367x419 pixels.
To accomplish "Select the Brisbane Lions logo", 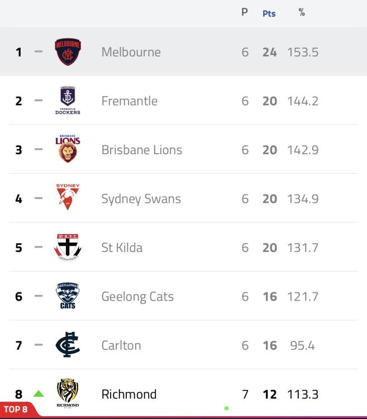I will click(68, 149).
